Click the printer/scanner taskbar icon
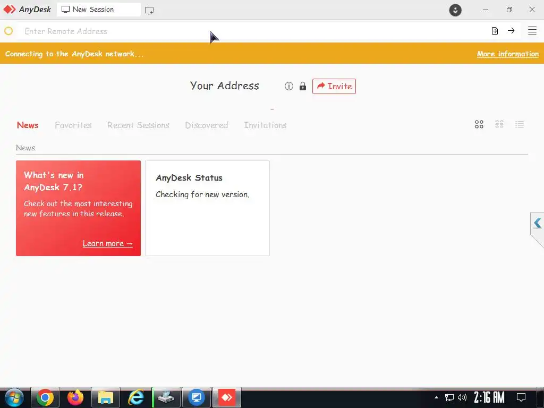This screenshot has width=544, height=408. pos(166,397)
